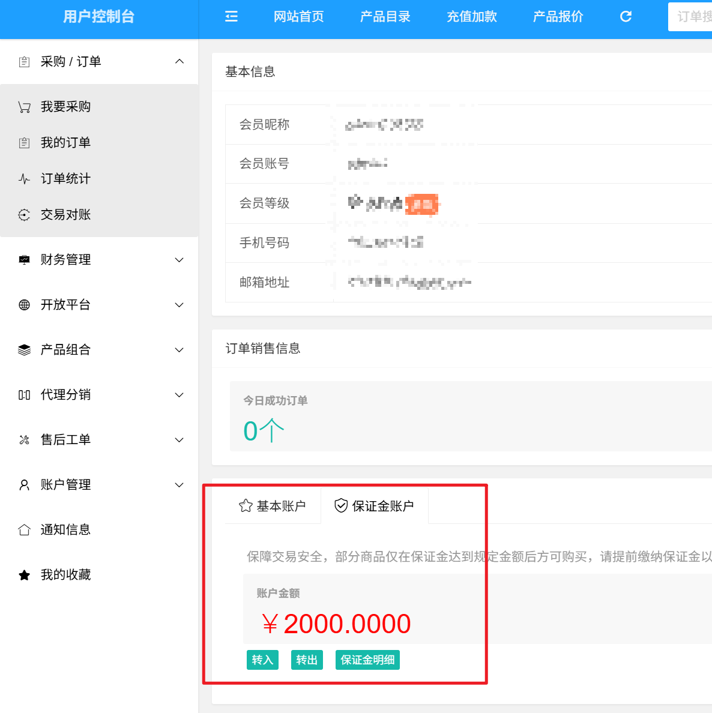Expand the 代理分销 menu
Viewport: 712px width, 713px height.
[x=99, y=395]
